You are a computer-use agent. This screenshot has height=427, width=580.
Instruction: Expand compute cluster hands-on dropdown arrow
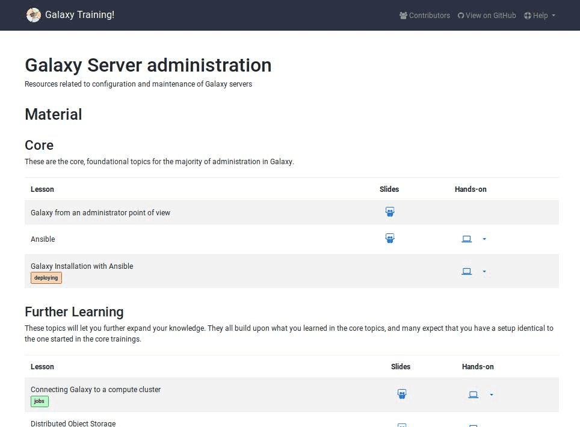(492, 395)
